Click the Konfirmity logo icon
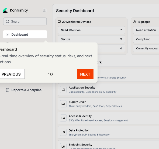 point(5,10)
